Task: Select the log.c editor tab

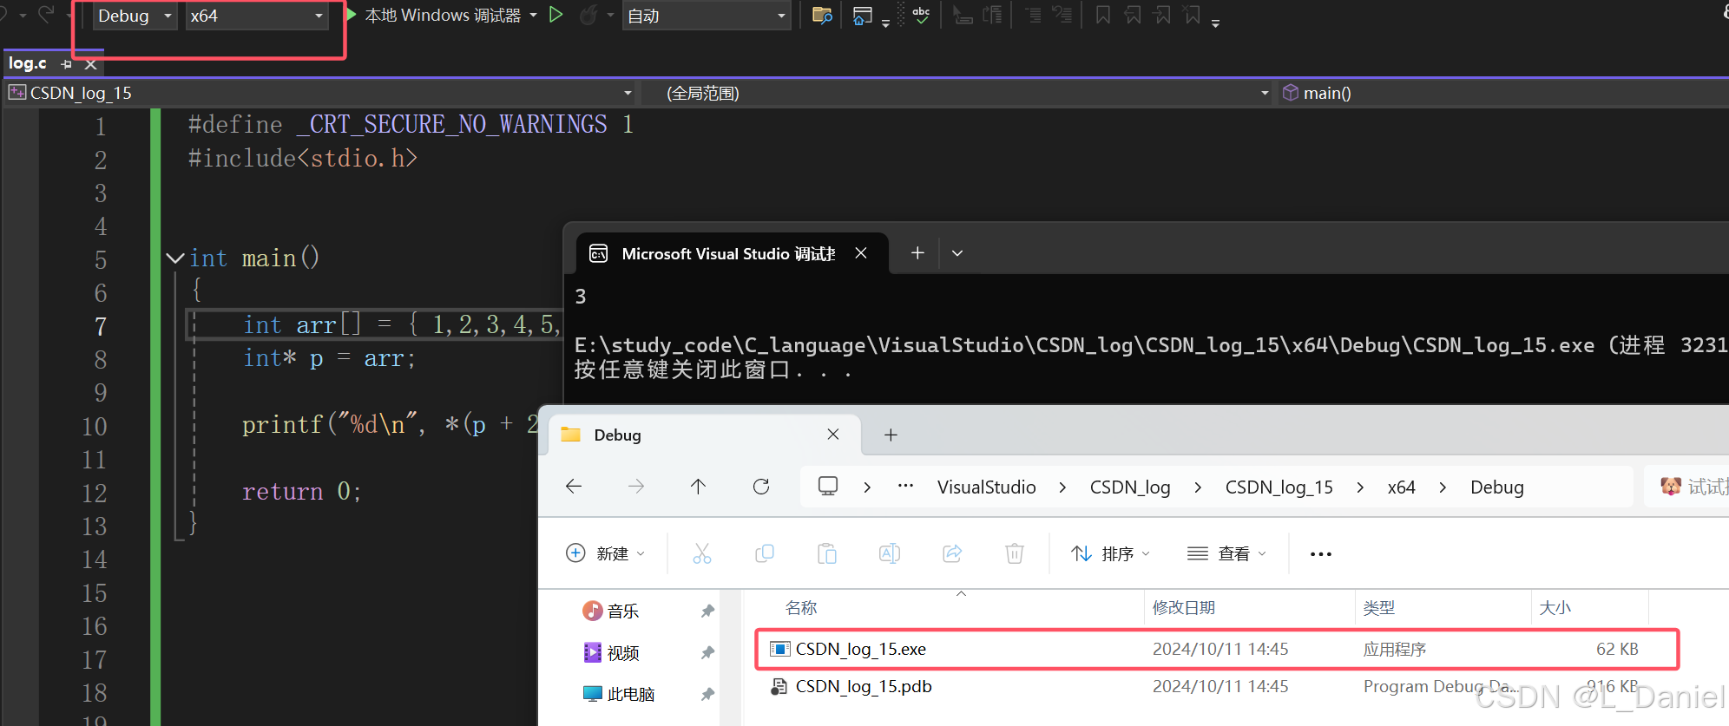Action: [28, 63]
